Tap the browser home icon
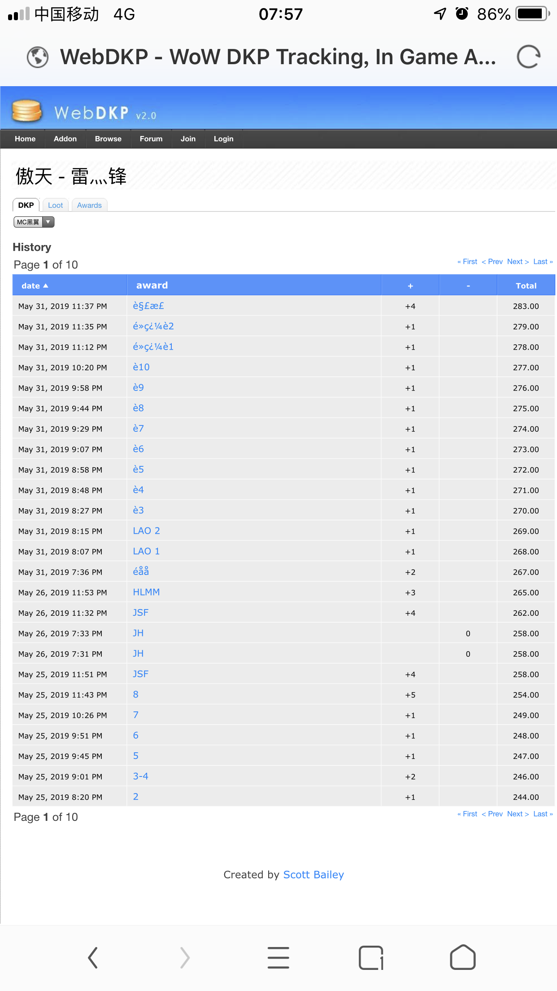Screen dimensions: 557x991 pyautogui.click(x=462, y=958)
